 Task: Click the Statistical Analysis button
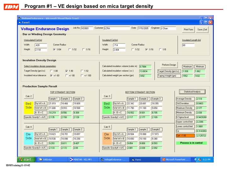(x=192, y=92)
